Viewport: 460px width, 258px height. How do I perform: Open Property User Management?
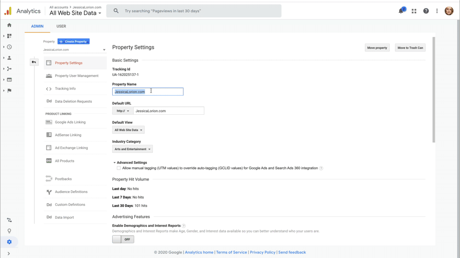pyautogui.click(x=75, y=76)
